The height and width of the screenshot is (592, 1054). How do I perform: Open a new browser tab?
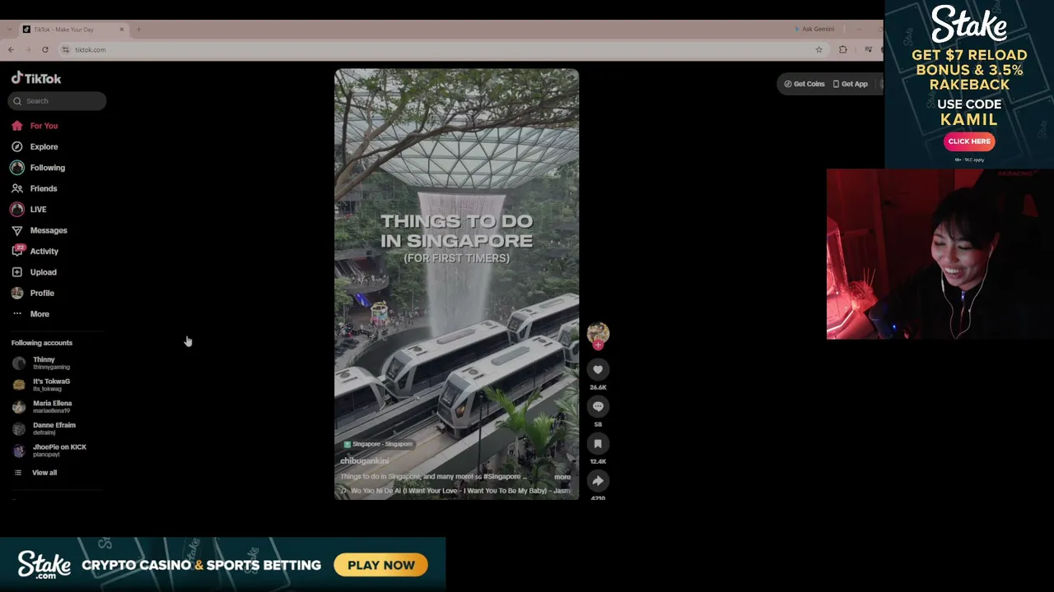[x=138, y=30]
